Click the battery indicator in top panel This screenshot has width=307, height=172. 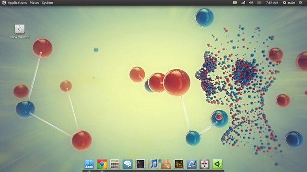(235, 3)
